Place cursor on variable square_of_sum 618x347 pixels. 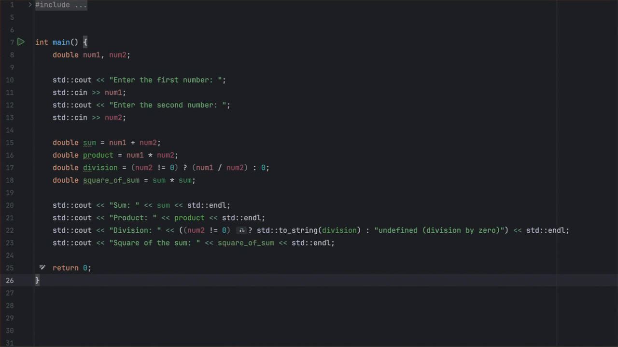[111, 180]
